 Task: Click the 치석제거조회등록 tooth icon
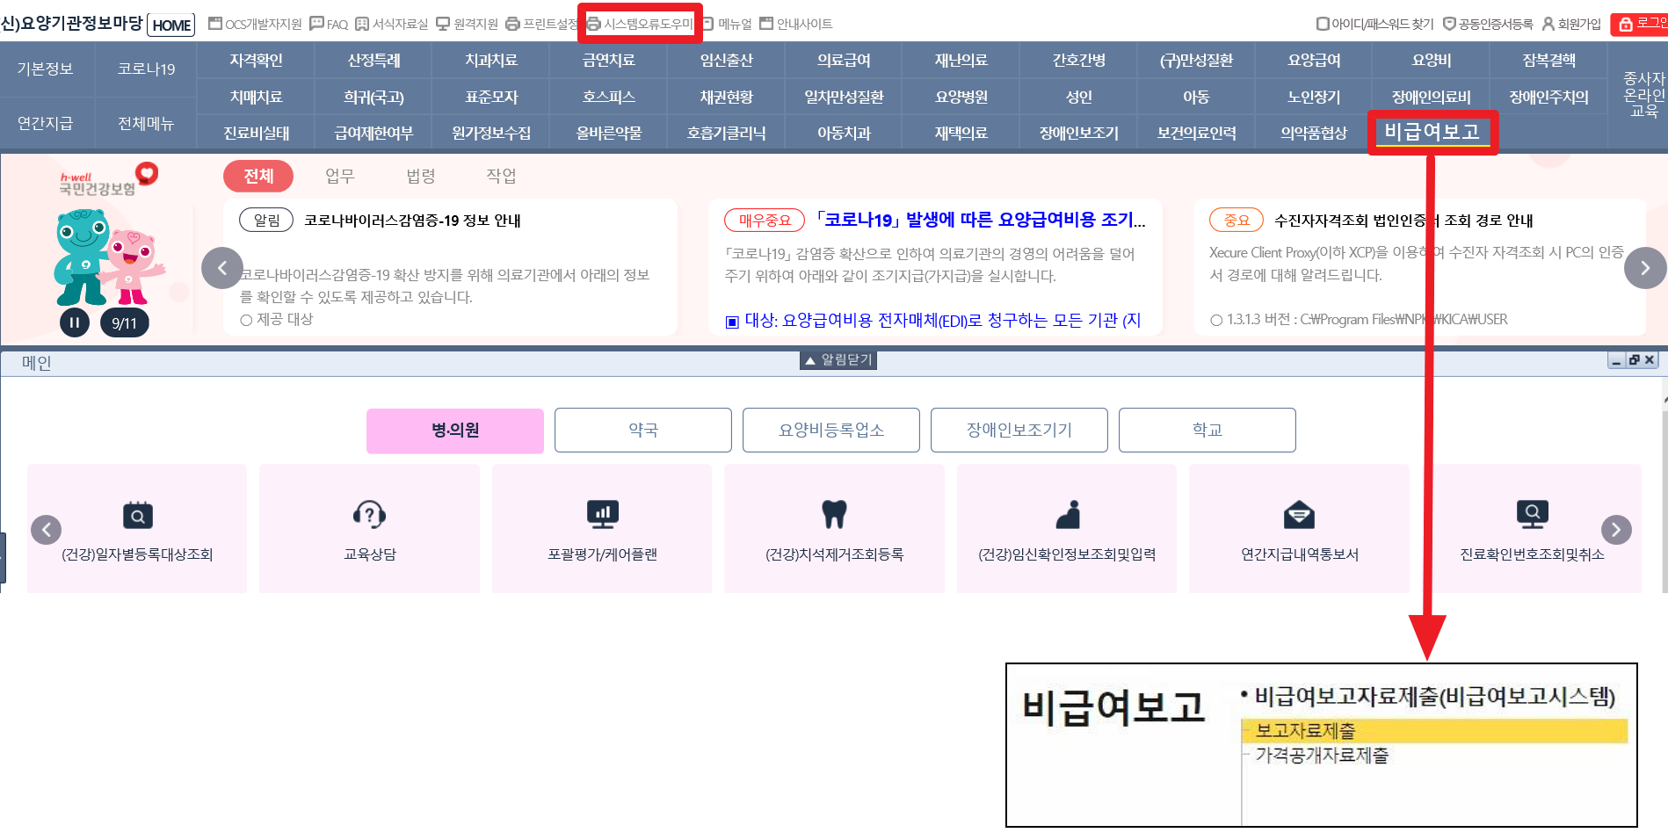coord(834,515)
